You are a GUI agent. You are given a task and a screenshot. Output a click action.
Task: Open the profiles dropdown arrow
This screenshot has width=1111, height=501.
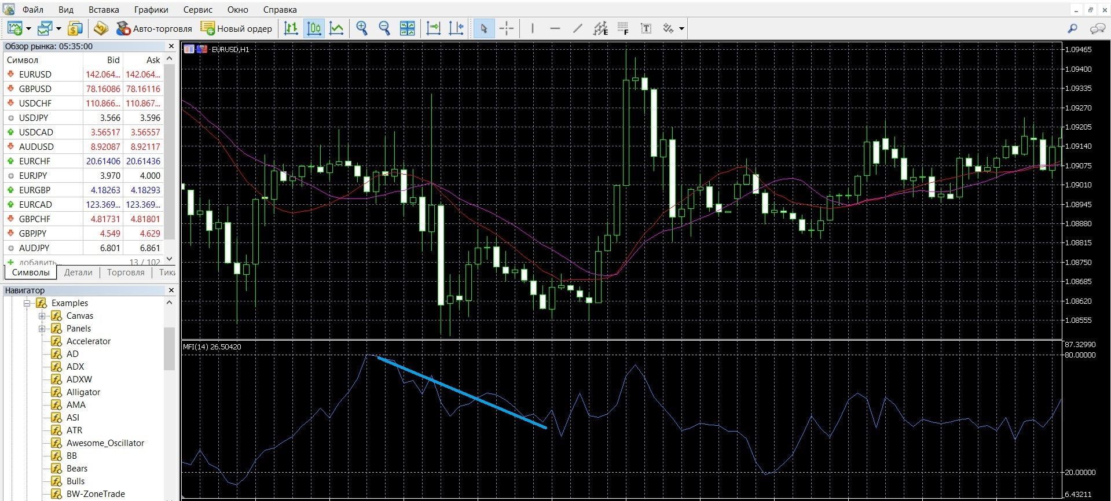pyautogui.click(x=58, y=28)
